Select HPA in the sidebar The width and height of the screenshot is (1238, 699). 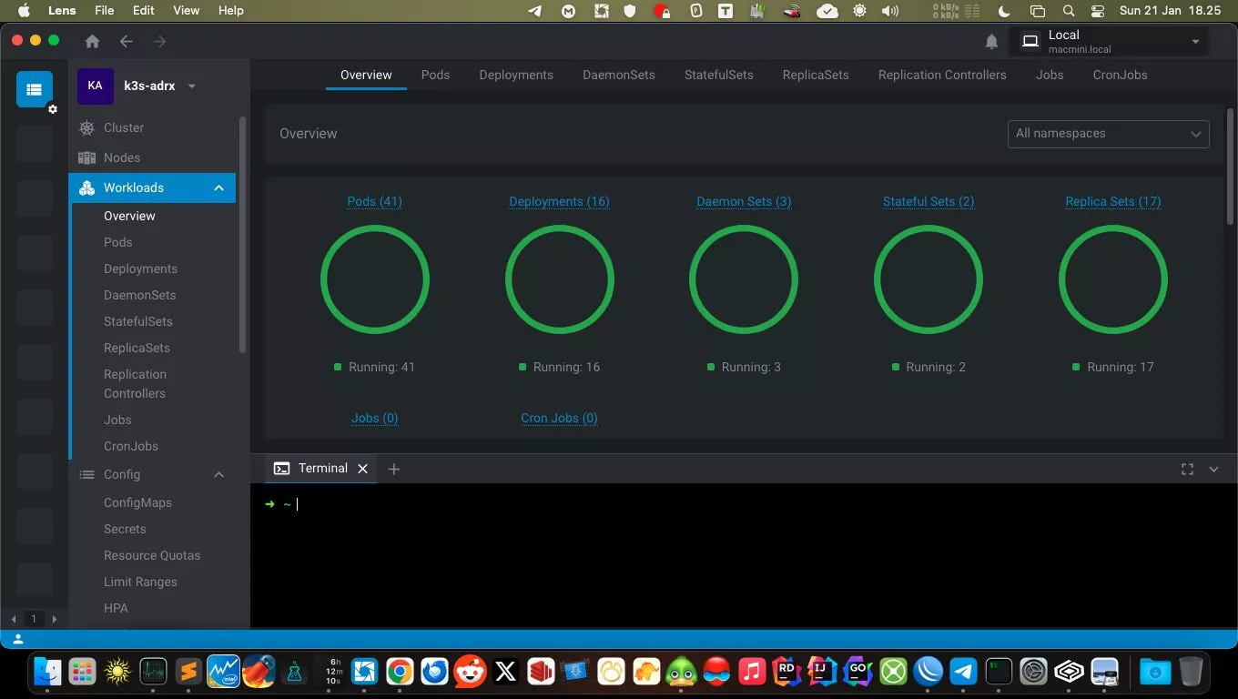point(116,608)
